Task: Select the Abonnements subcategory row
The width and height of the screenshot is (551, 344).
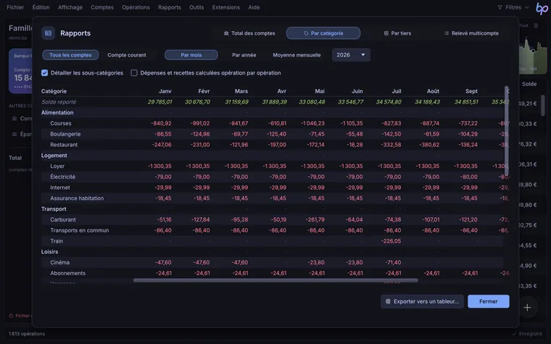Action: [x=273, y=273]
